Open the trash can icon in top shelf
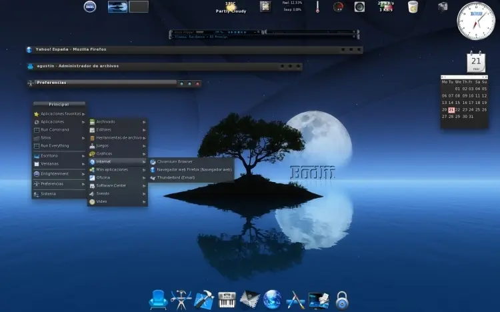Screen dimensions: 500x312 [x=413, y=7]
